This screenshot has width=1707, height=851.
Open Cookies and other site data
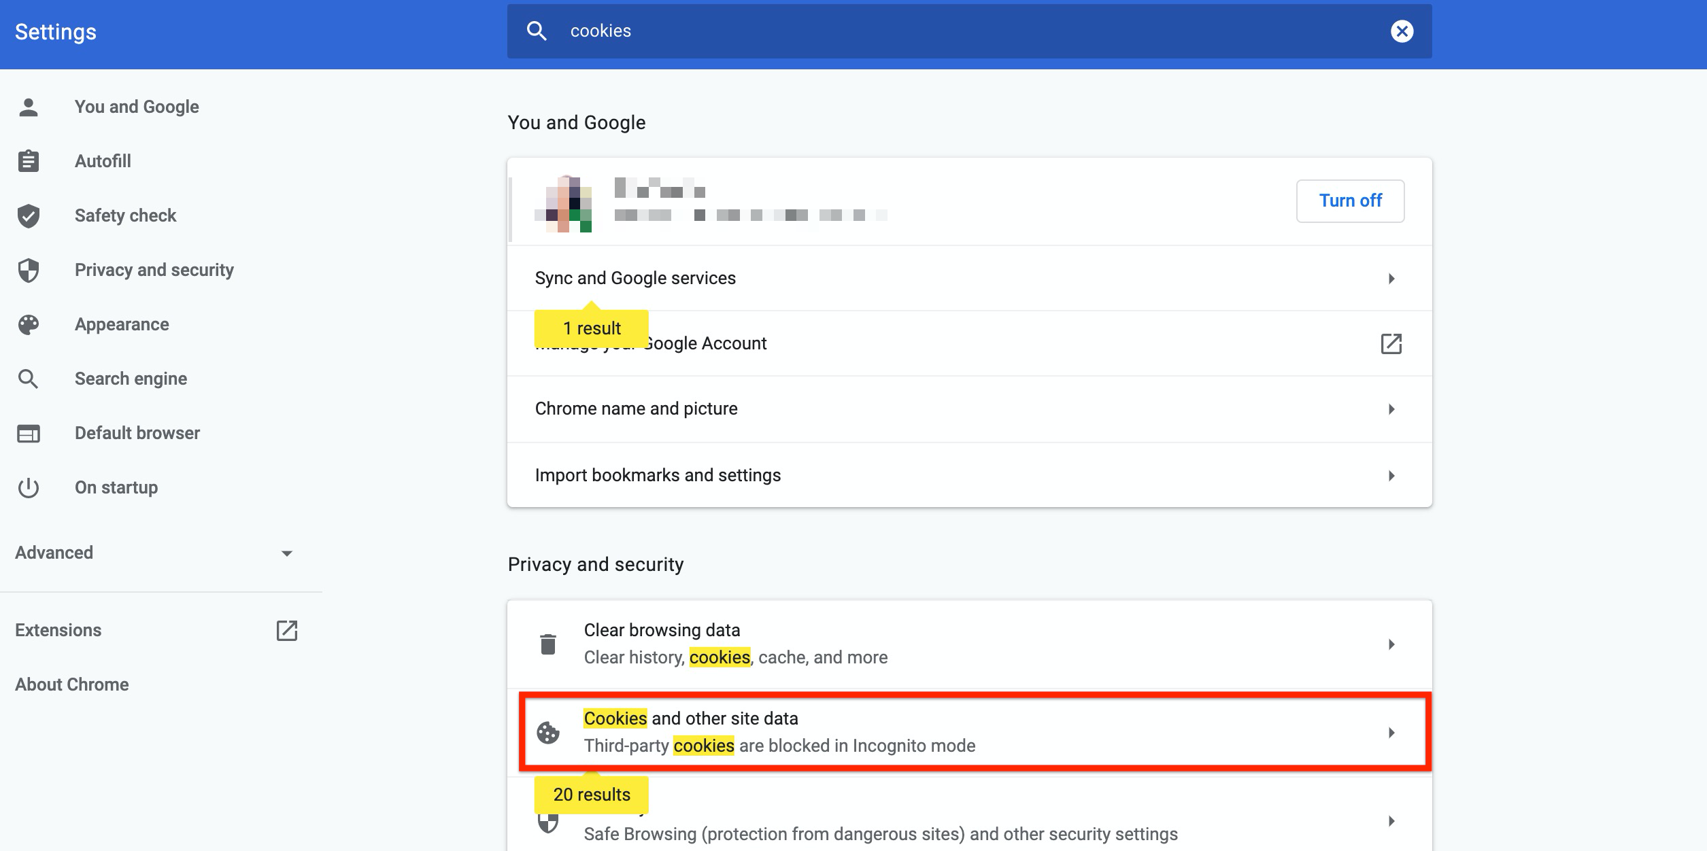[x=969, y=732]
